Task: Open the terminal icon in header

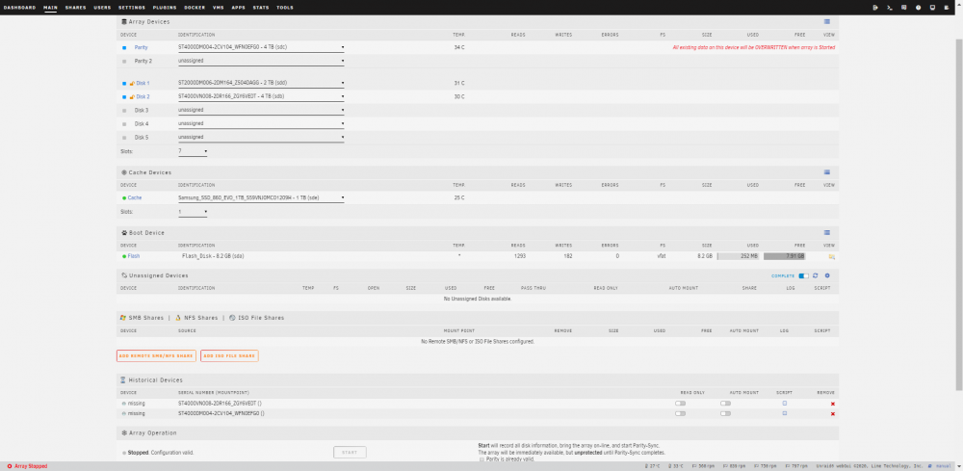Action: click(x=889, y=8)
